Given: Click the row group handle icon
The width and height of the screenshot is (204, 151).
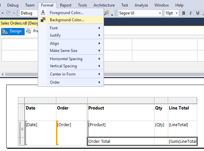Looking at the screenshot, I should click(22, 129).
